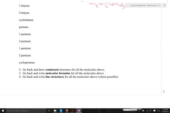Click the word 'cyclobutane'
The height and width of the screenshot is (113, 170).
26,20
